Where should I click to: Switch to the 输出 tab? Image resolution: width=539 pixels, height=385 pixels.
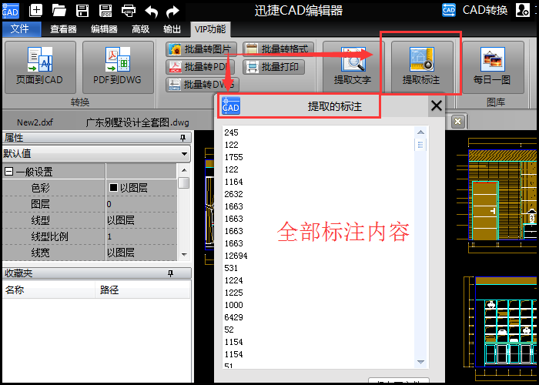[172, 29]
